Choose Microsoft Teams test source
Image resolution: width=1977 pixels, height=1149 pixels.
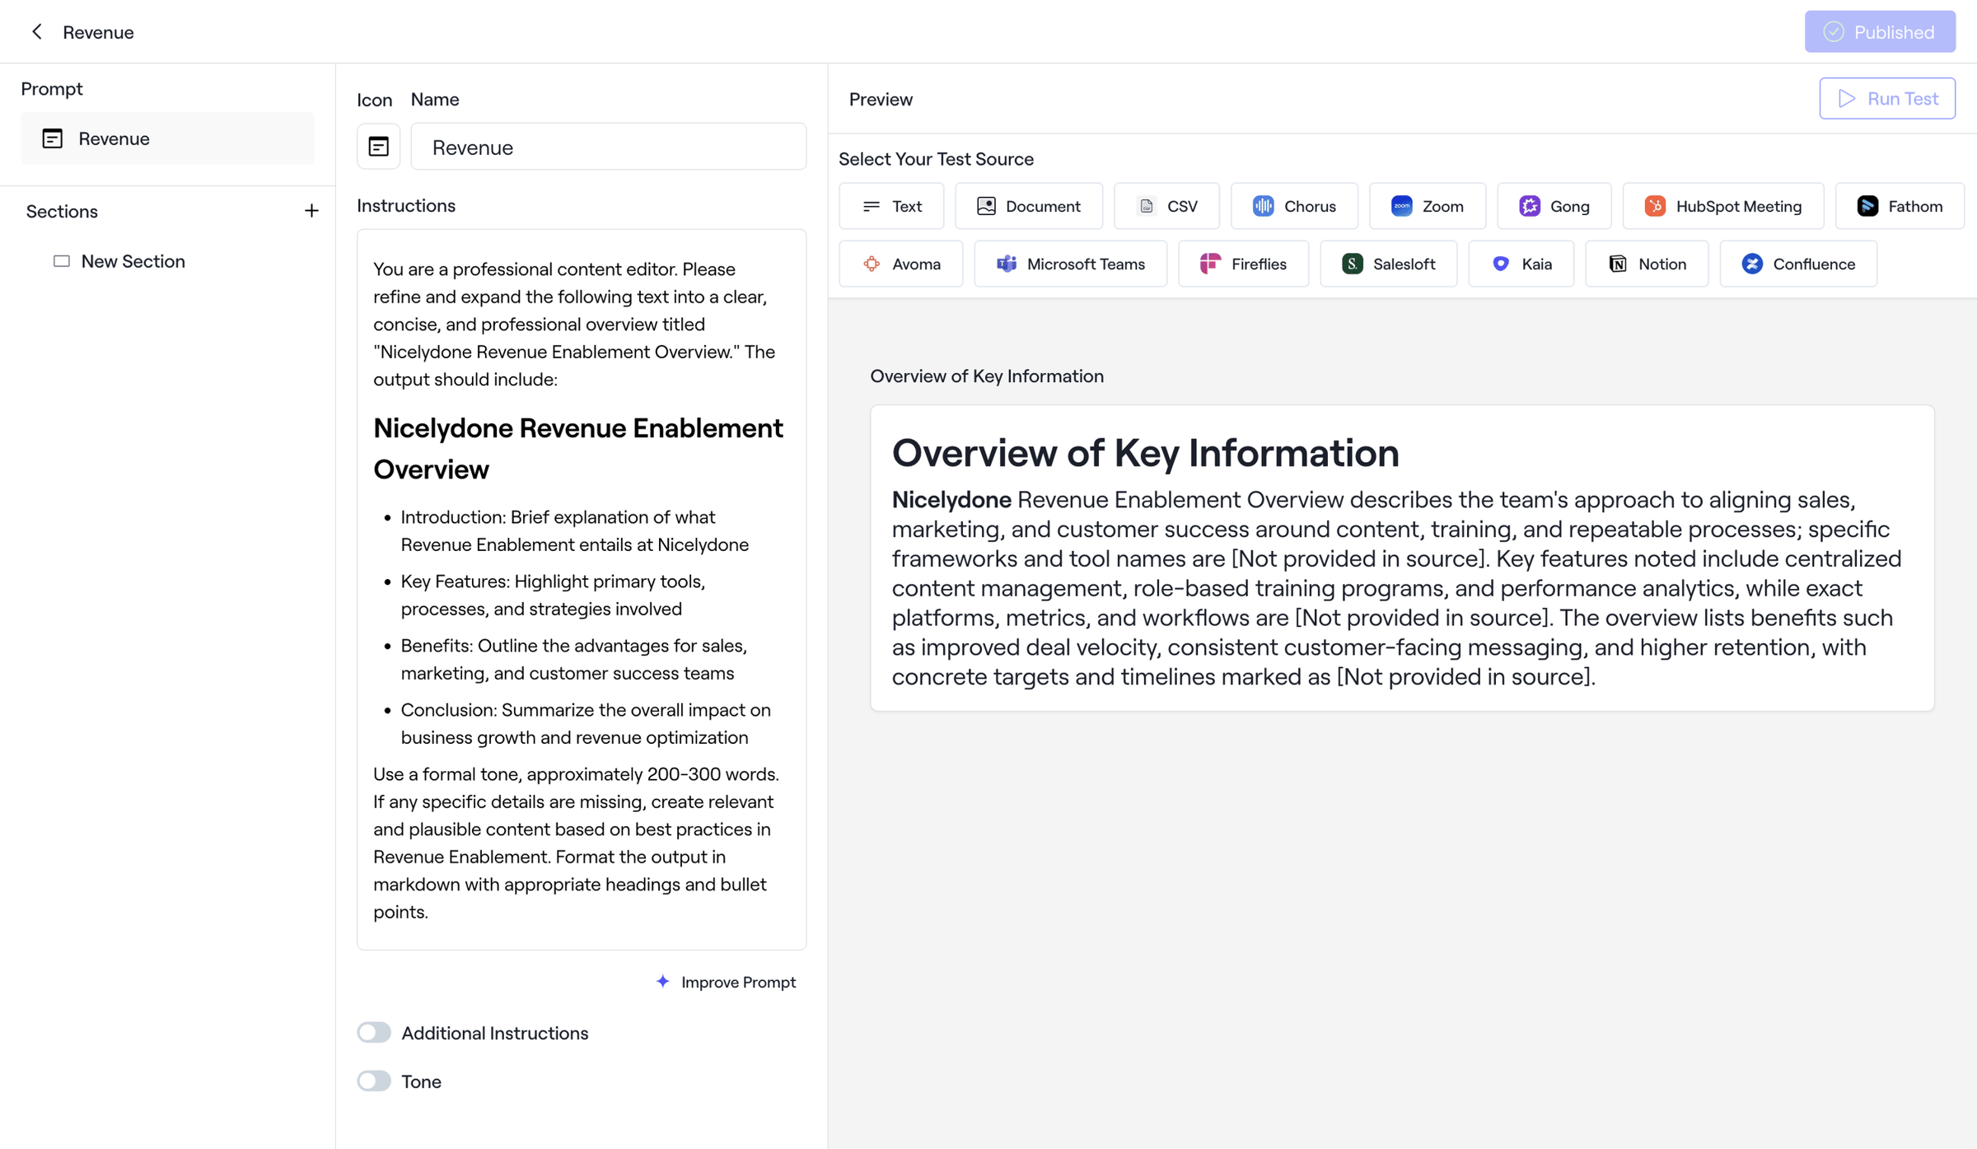(x=1070, y=264)
